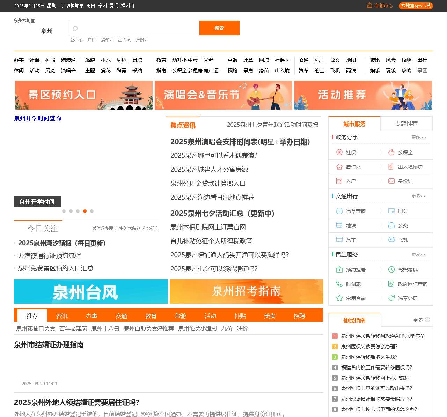Image resolution: width=447 pixels, height=417 pixels.
Task: Expand 更多 beside 便民指南
Action: 421,320
